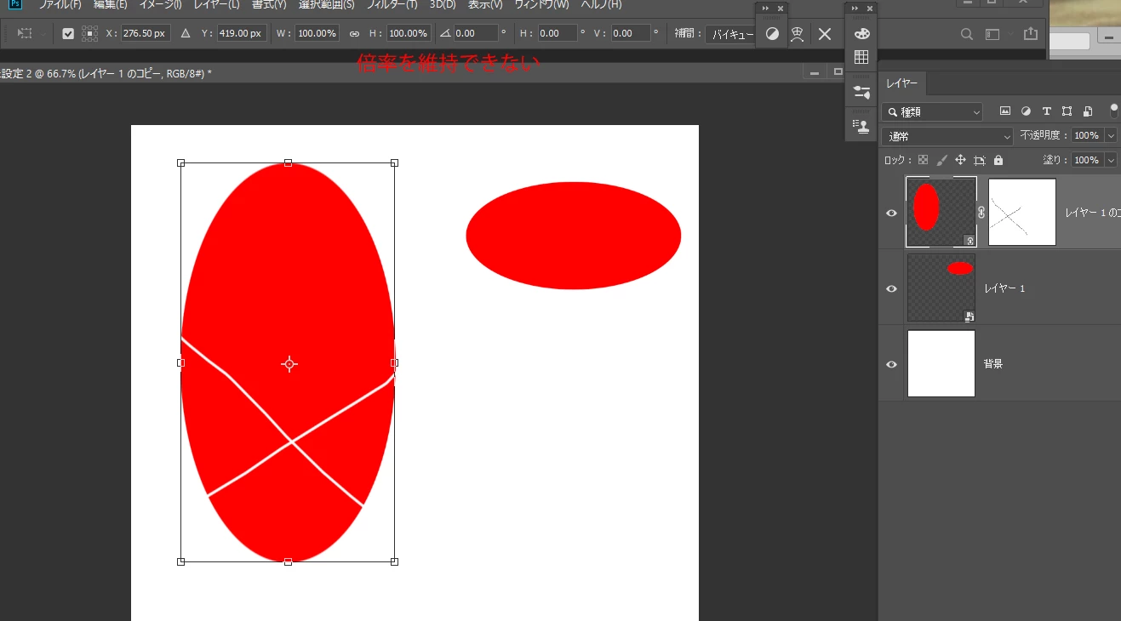Hide the レイヤー 1 のコピー layer

pyautogui.click(x=891, y=213)
